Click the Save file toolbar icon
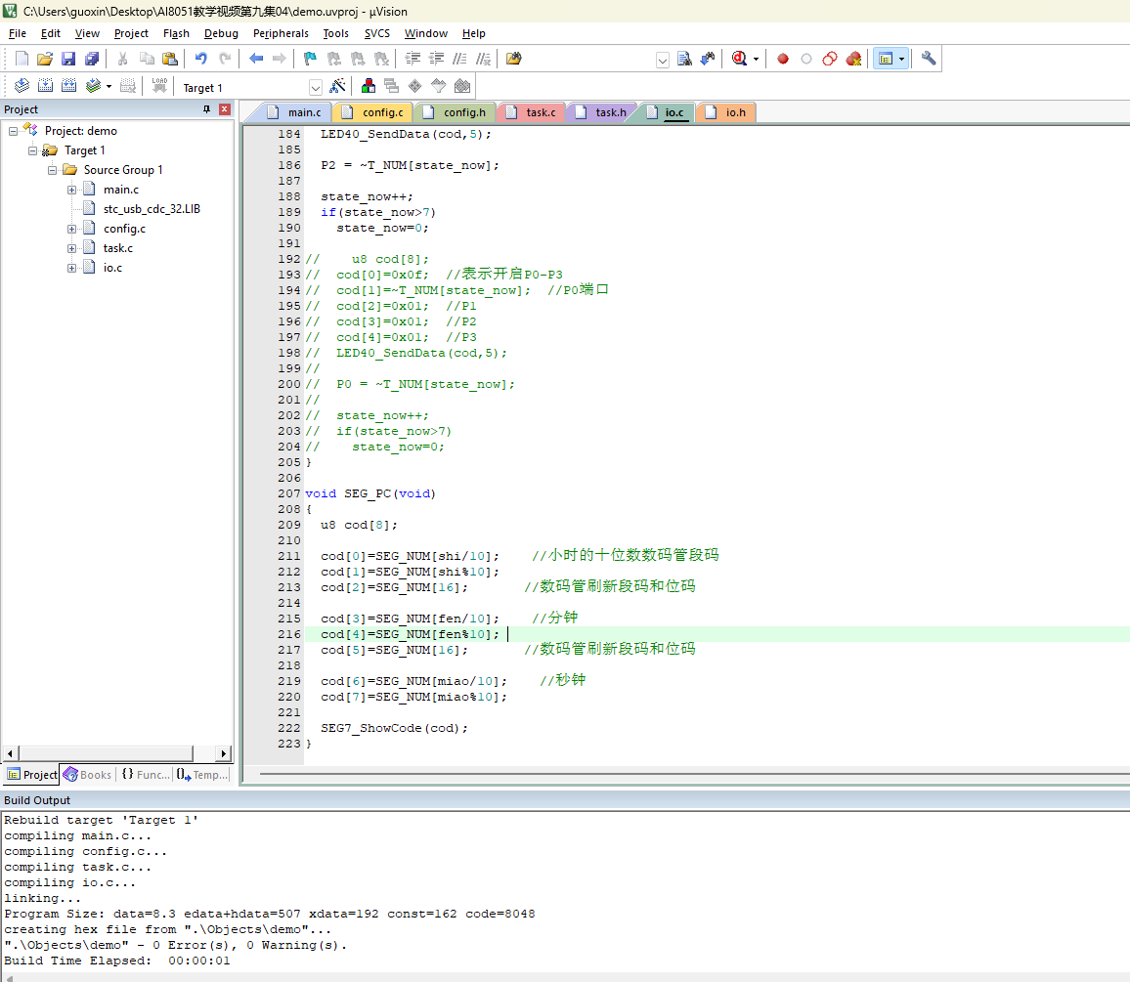 coord(68,59)
